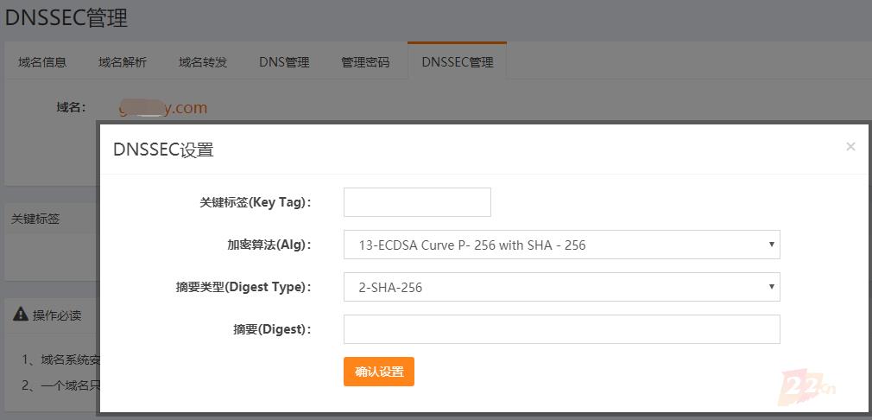Click the 关键标签 column header
Screen dimensions: 872x420
coord(35,219)
